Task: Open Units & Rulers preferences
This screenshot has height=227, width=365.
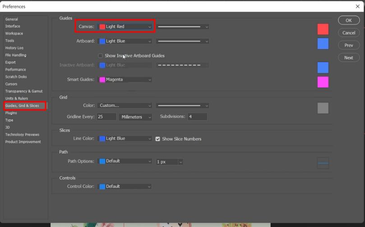Action: tap(17, 98)
